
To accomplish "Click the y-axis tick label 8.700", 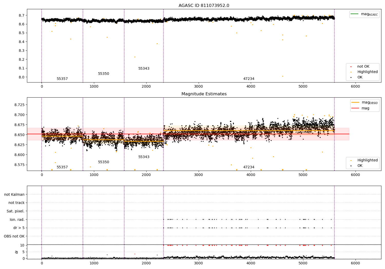I will pos(20,115).
